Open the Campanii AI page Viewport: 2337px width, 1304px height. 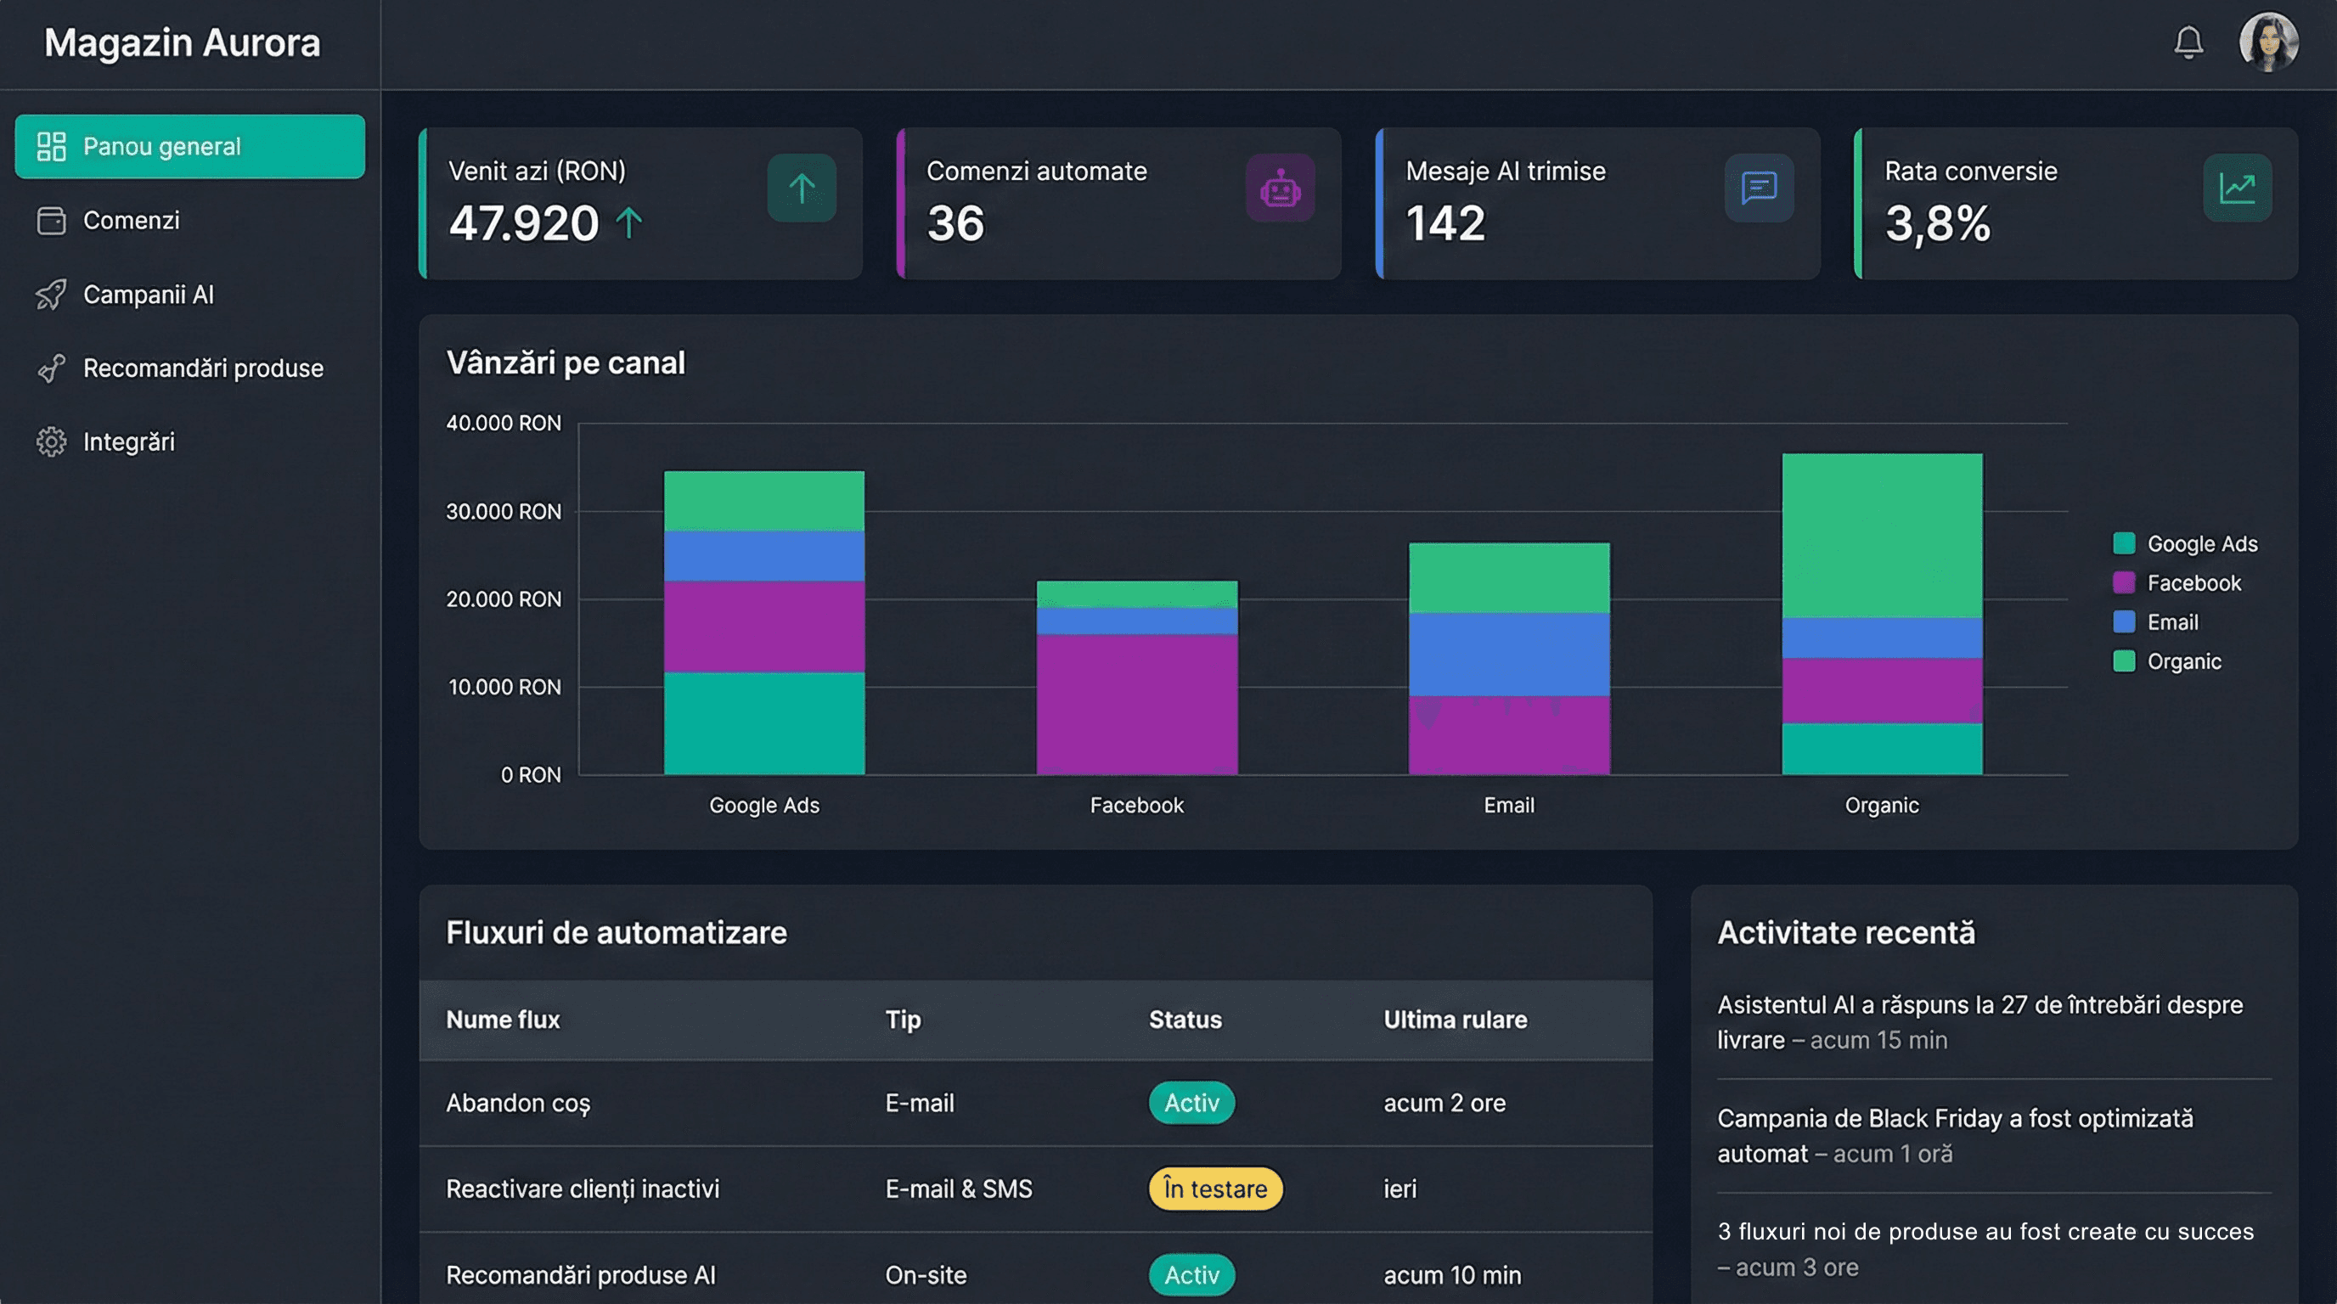click(149, 294)
